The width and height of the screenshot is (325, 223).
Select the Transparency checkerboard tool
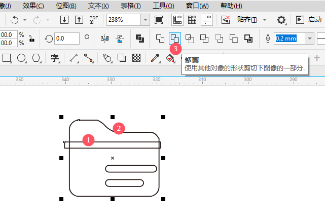[136, 58]
